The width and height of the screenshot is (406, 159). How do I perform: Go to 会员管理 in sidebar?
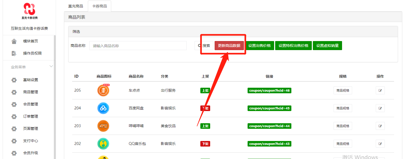(x=31, y=104)
